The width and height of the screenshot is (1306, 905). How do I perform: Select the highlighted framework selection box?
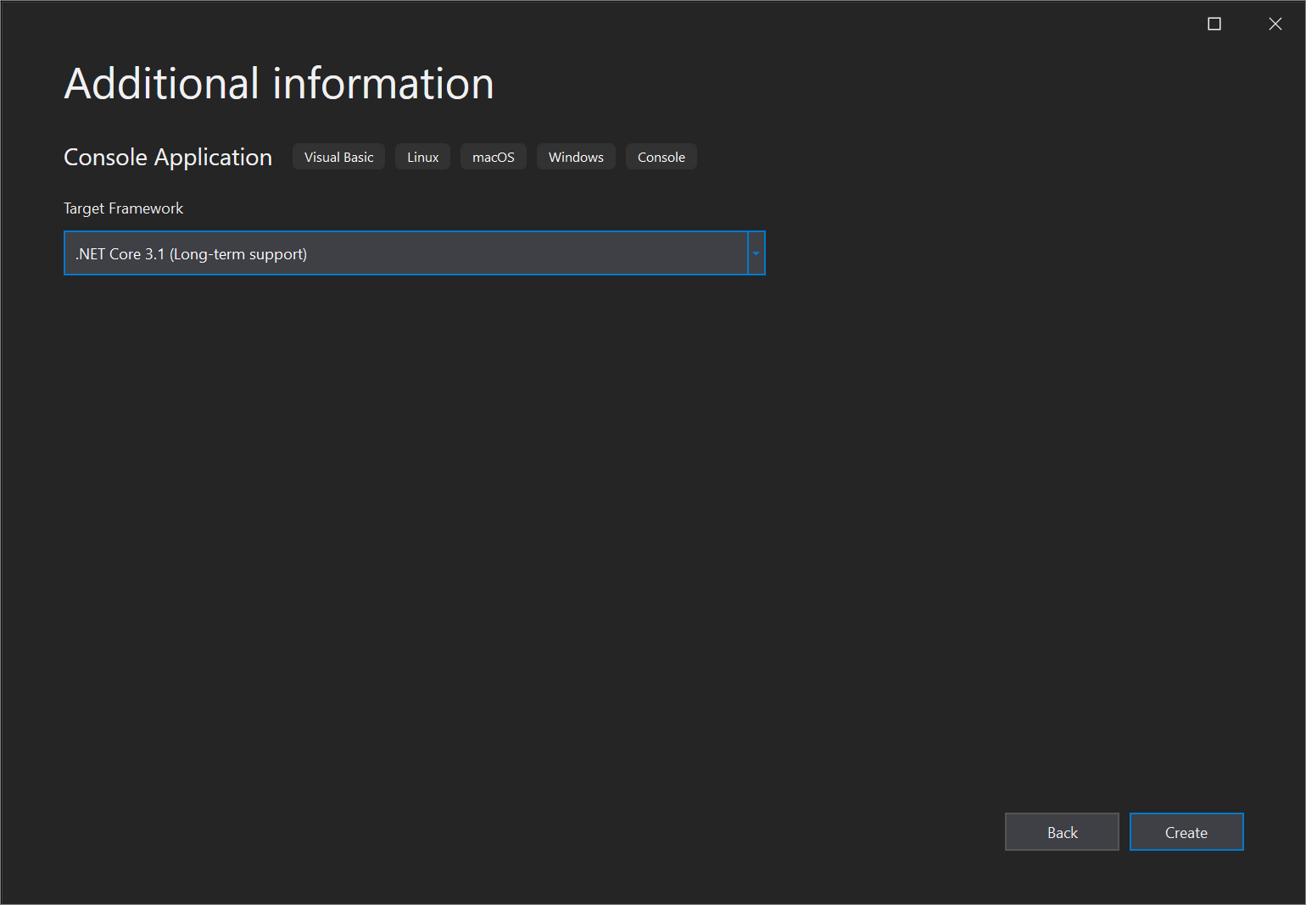tap(414, 253)
